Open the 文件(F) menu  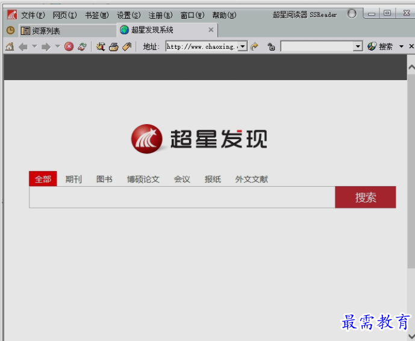point(33,15)
